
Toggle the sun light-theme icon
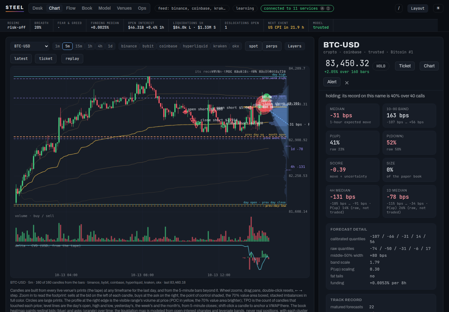coord(438,8)
